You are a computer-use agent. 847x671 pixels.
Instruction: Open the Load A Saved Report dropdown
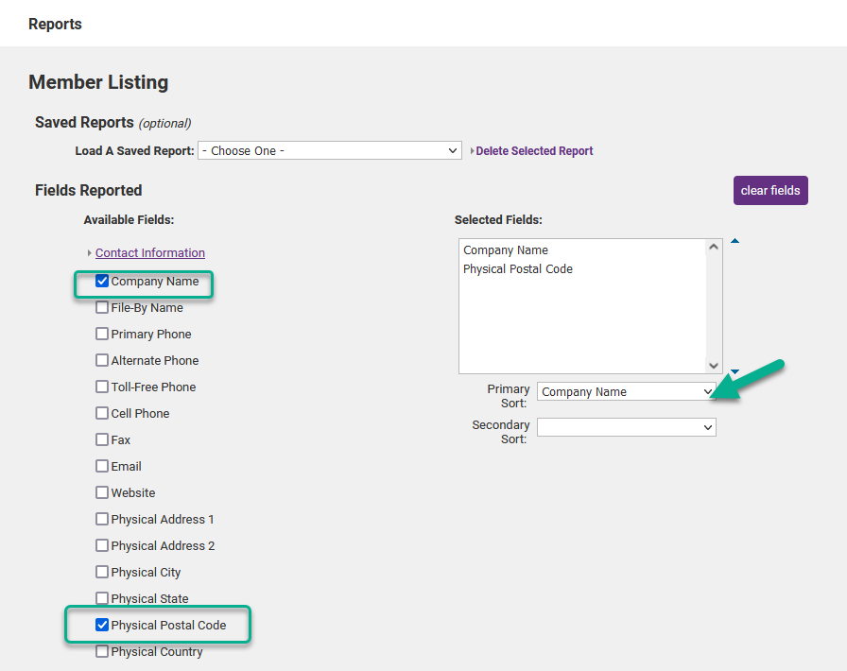[329, 150]
